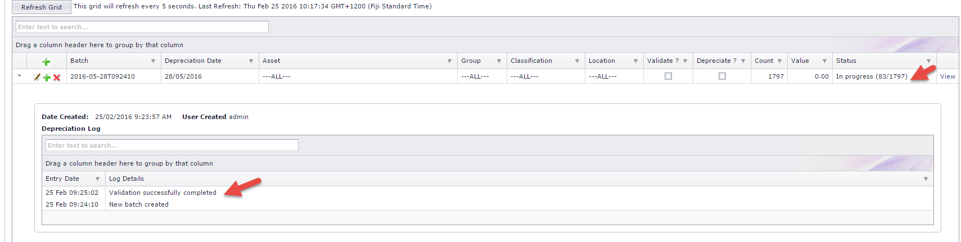961x242 pixels.
Task: Open the View link for the batch
Action: (948, 76)
